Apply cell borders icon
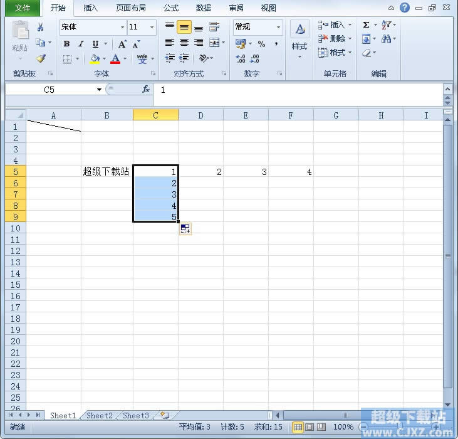Viewport: 458px width, 439px height. coord(68,59)
